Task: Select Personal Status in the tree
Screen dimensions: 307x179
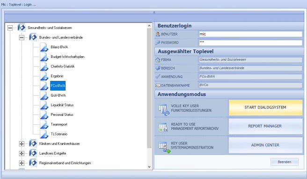Action: [x=62, y=115]
